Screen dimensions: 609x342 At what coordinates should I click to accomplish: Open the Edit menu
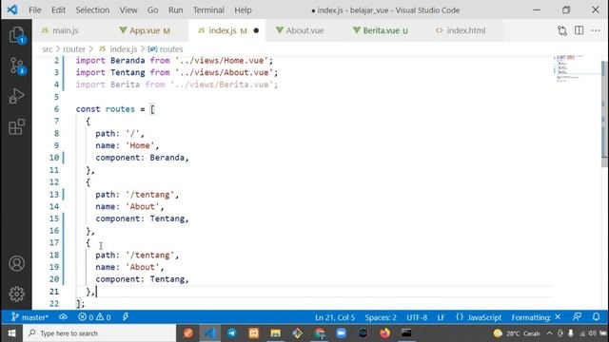pos(58,10)
